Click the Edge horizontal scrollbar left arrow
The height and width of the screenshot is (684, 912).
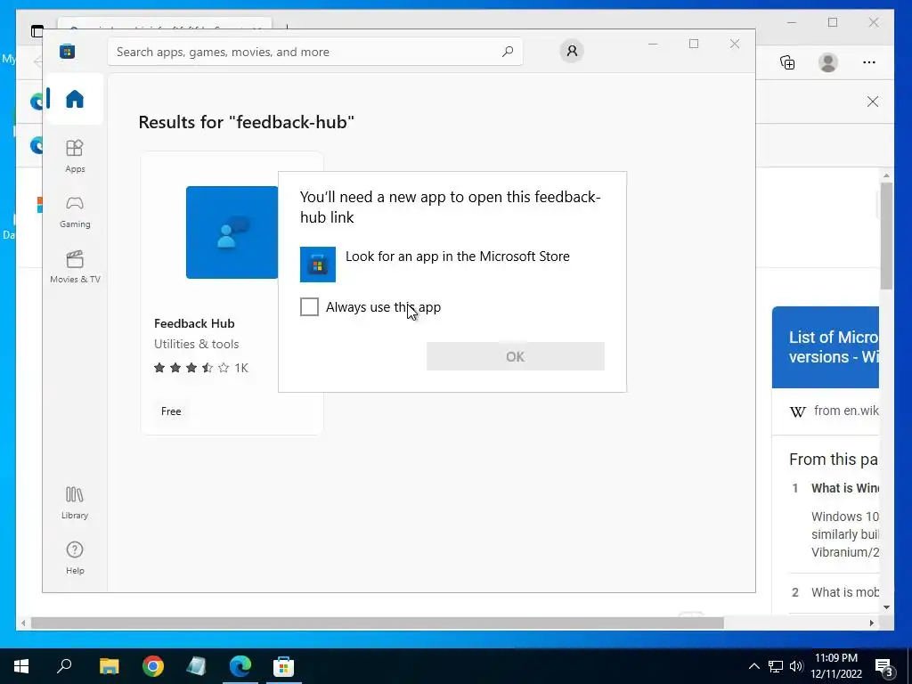pyautogui.click(x=23, y=623)
